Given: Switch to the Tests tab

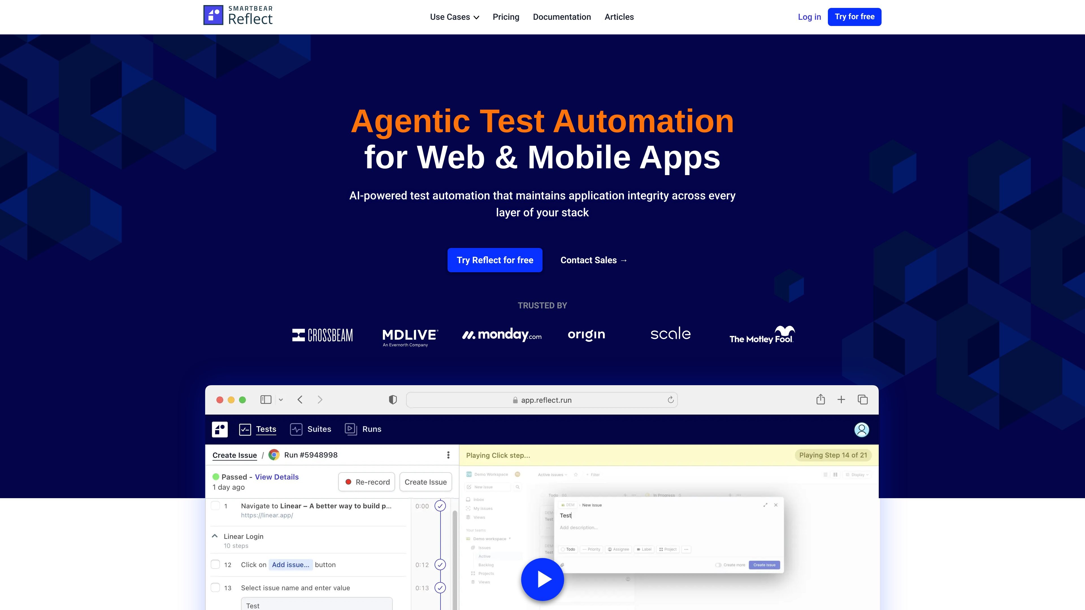Looking at the screenshot, I should (x=258, y=429).
